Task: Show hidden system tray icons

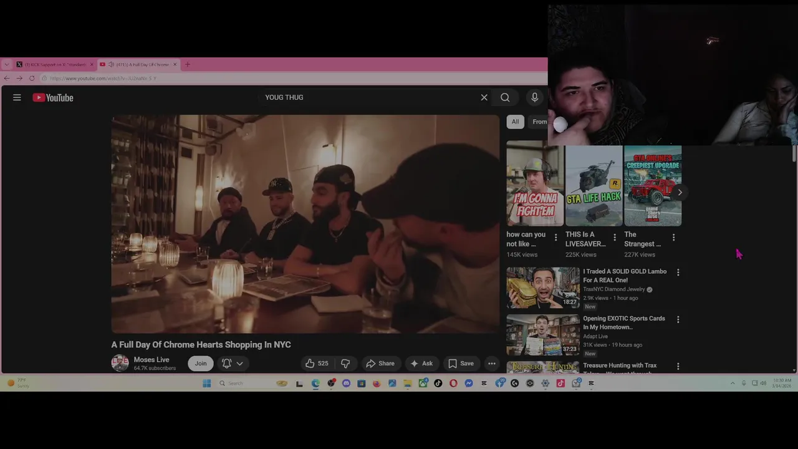Action: tap(733, 383)
